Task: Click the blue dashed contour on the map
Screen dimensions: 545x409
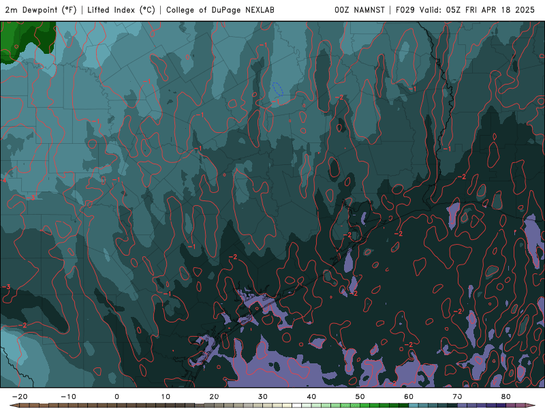Action: pos(278,89)
